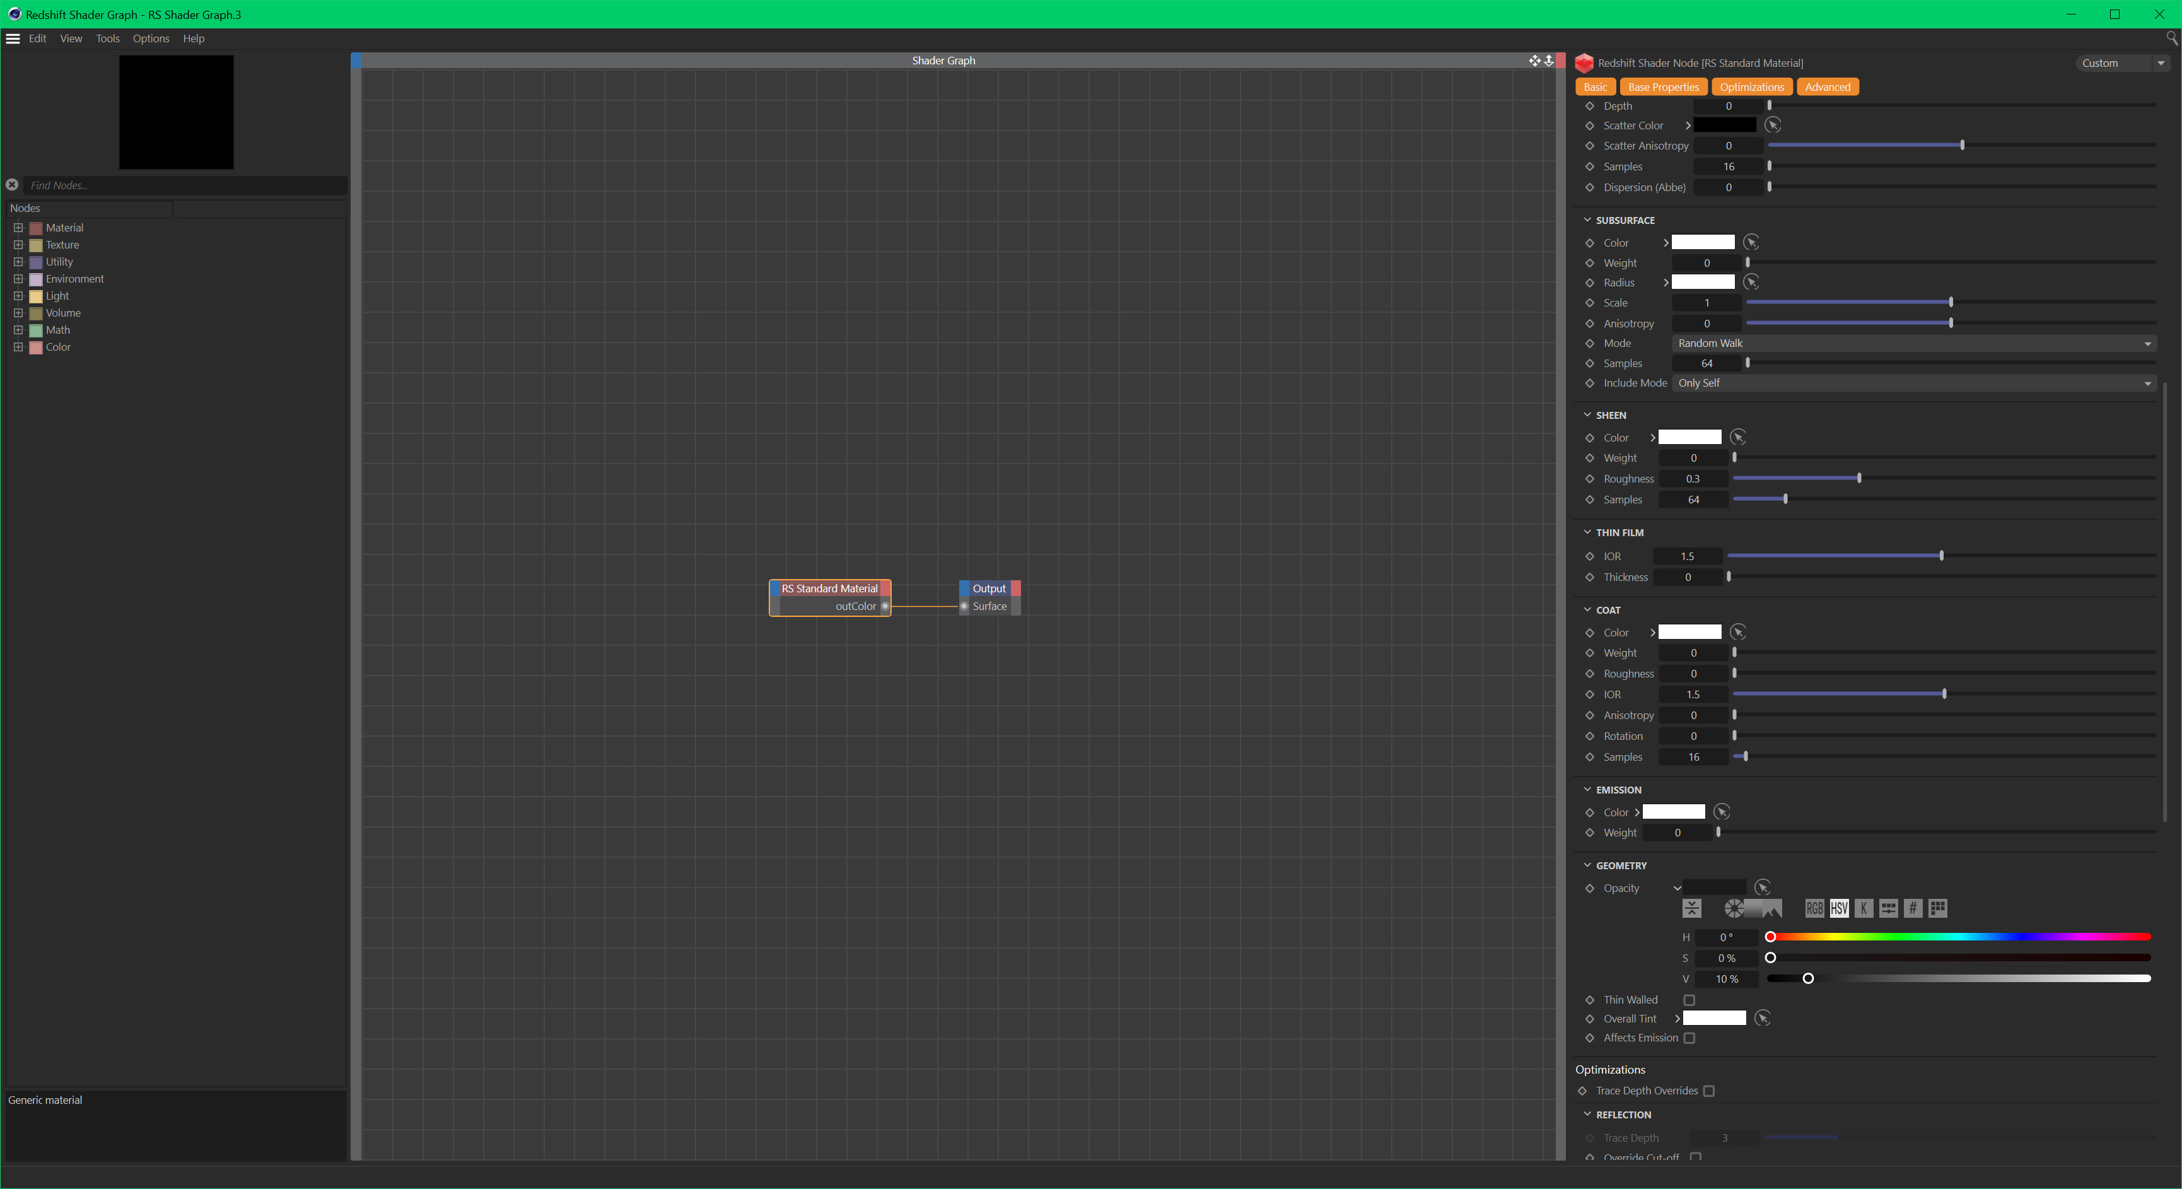Expand the Material node category
2182x1189 pixels.
18,227
